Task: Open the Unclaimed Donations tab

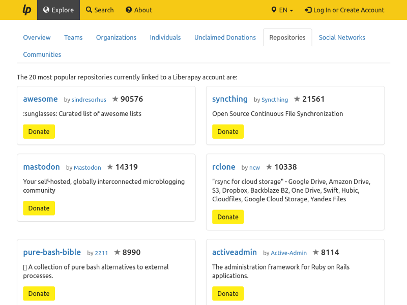Action: pos(225,37)
